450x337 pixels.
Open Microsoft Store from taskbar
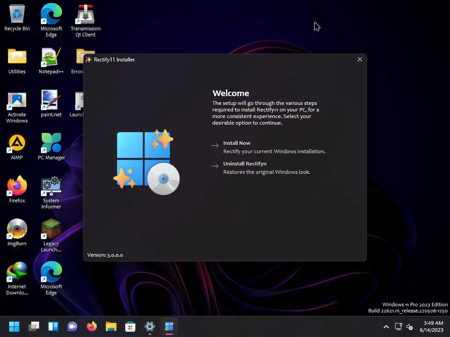tap(130, 326)
